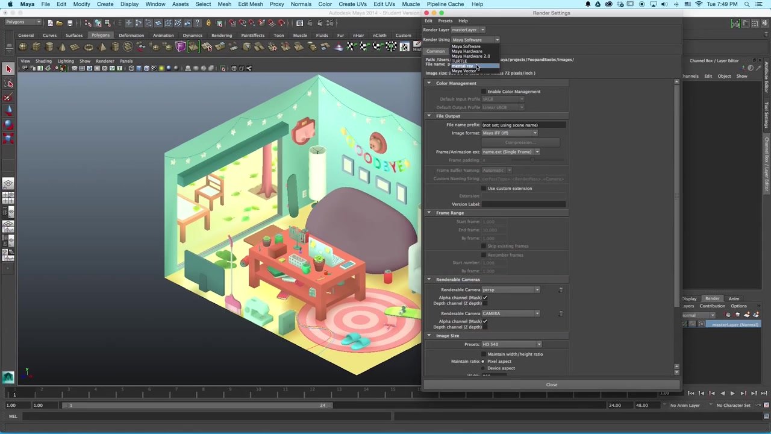This screenshot has height=434, width=771.
Task: Jump to end of playback range
Action: click(764, 393)
